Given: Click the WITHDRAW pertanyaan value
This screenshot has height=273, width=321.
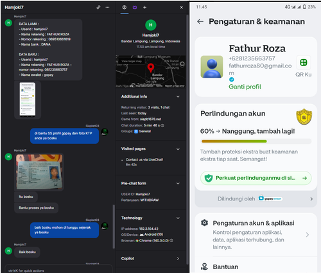Looking at the screenshot, I should 150,200.
